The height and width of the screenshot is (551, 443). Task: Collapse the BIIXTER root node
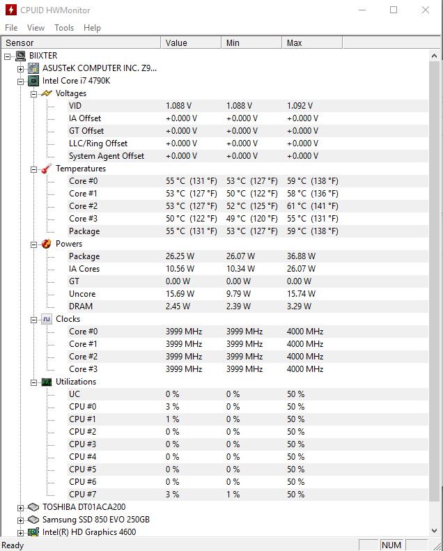pos(8,56)
